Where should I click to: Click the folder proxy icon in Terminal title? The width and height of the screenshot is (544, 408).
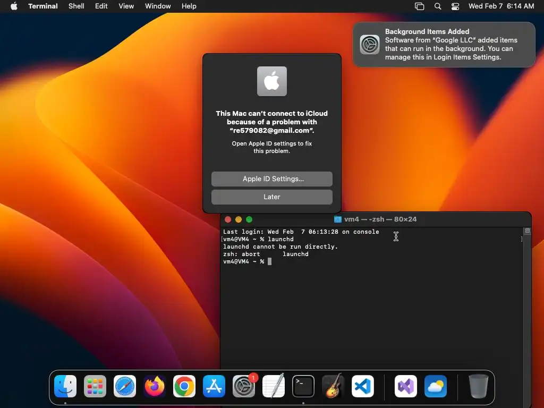click(x=337, y=219)
